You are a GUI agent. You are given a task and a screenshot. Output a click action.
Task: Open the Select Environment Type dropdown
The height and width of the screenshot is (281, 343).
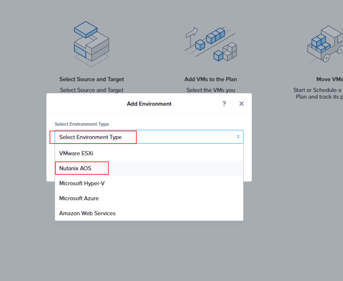[149, 137]
